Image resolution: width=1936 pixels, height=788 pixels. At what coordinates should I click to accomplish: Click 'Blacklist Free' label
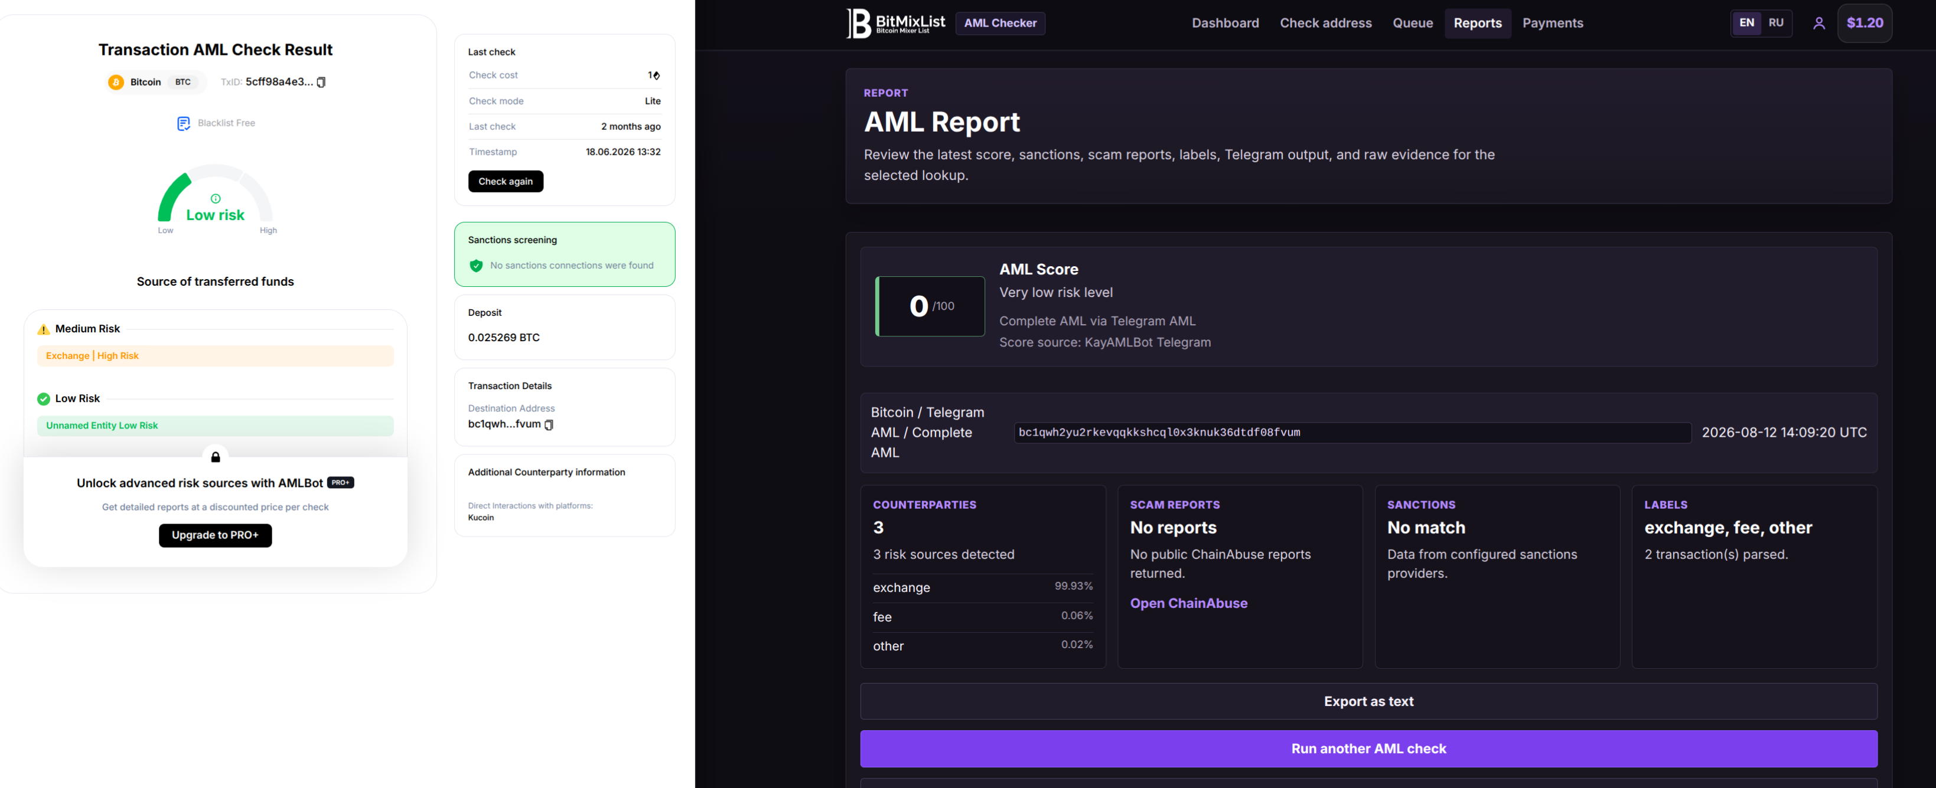(226, 123)
